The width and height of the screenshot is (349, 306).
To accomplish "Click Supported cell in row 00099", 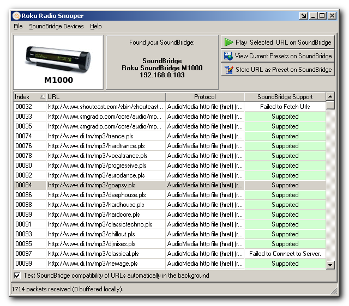I will [285, 264].
